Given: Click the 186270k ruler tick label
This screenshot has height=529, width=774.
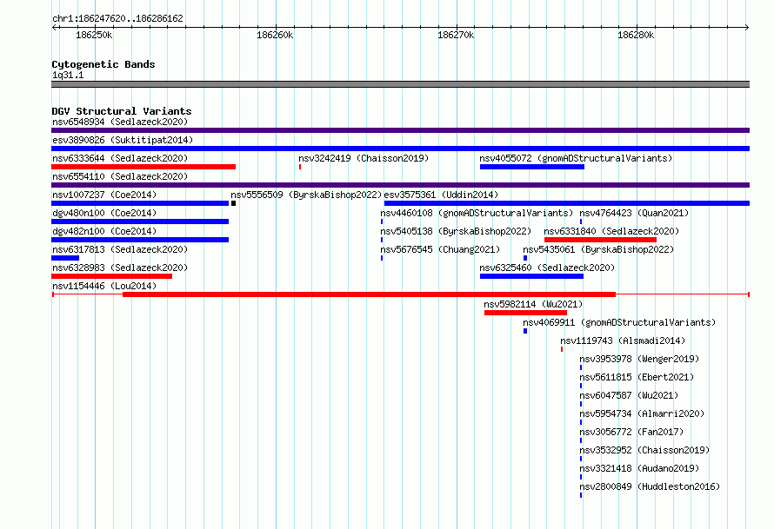Looking at the screenshot, I should pos(456,35).
